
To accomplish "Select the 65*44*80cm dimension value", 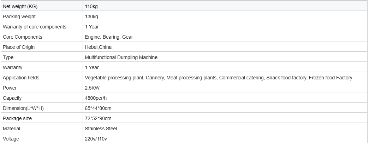I will tap(98, 108).
